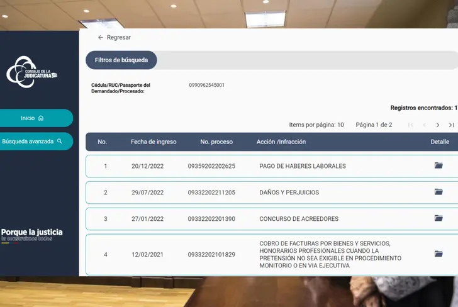Image resolution: width=458 pixels, height=307 pixels.
Task: Open detail folder for DAÑOS Y PERJUICIOS row
Action: (438, 192)
